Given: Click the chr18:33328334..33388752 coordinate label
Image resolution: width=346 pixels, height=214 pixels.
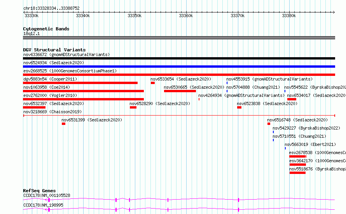Looking at the screenshot, I should [x=51, y=8].
